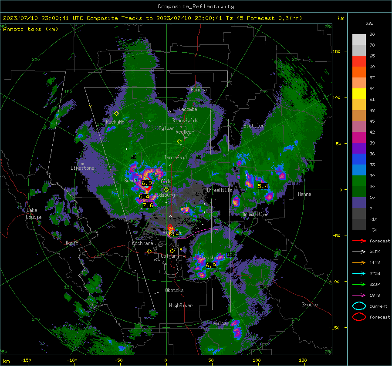Click the Innisfail city label
Screen dimensions: 392x366
click(176, 158)
